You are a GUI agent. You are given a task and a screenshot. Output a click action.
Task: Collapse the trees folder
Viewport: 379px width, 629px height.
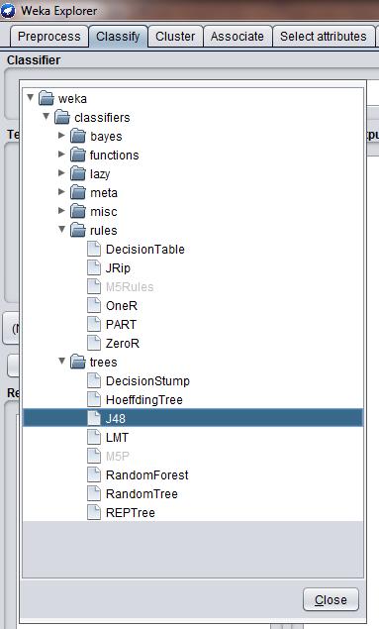(61, 361)
